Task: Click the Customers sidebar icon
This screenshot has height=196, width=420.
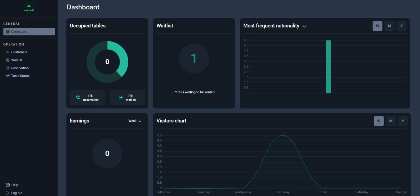Action: (x=8, y=52)
